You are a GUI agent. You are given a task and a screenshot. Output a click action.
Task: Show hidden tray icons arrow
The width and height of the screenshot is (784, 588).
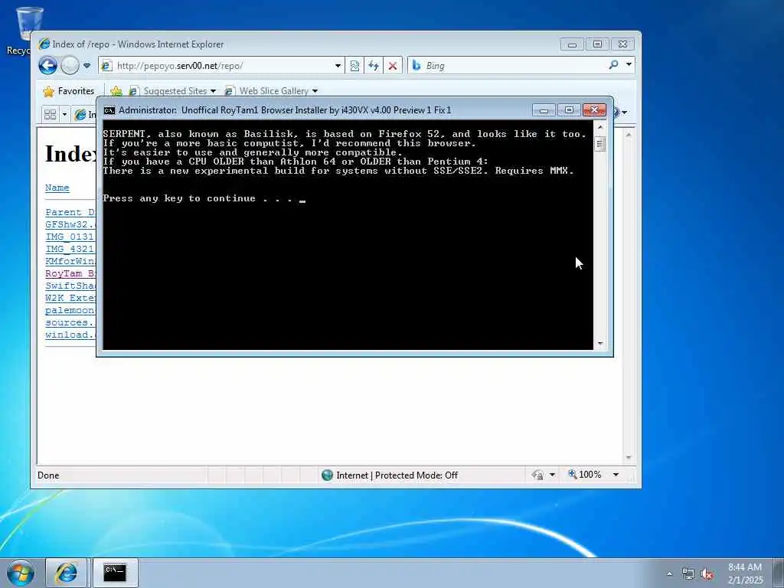tap(669, 574)
